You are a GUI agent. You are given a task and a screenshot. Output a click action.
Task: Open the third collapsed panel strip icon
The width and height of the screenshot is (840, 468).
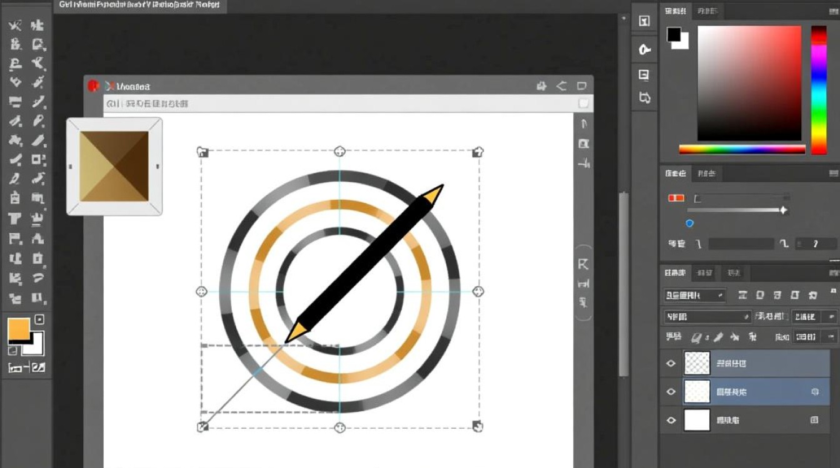click(644, 76)
